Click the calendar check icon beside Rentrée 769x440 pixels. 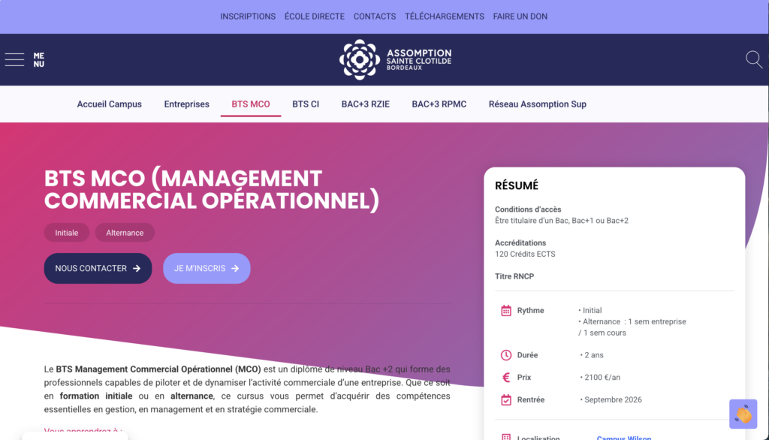point(506,399)
